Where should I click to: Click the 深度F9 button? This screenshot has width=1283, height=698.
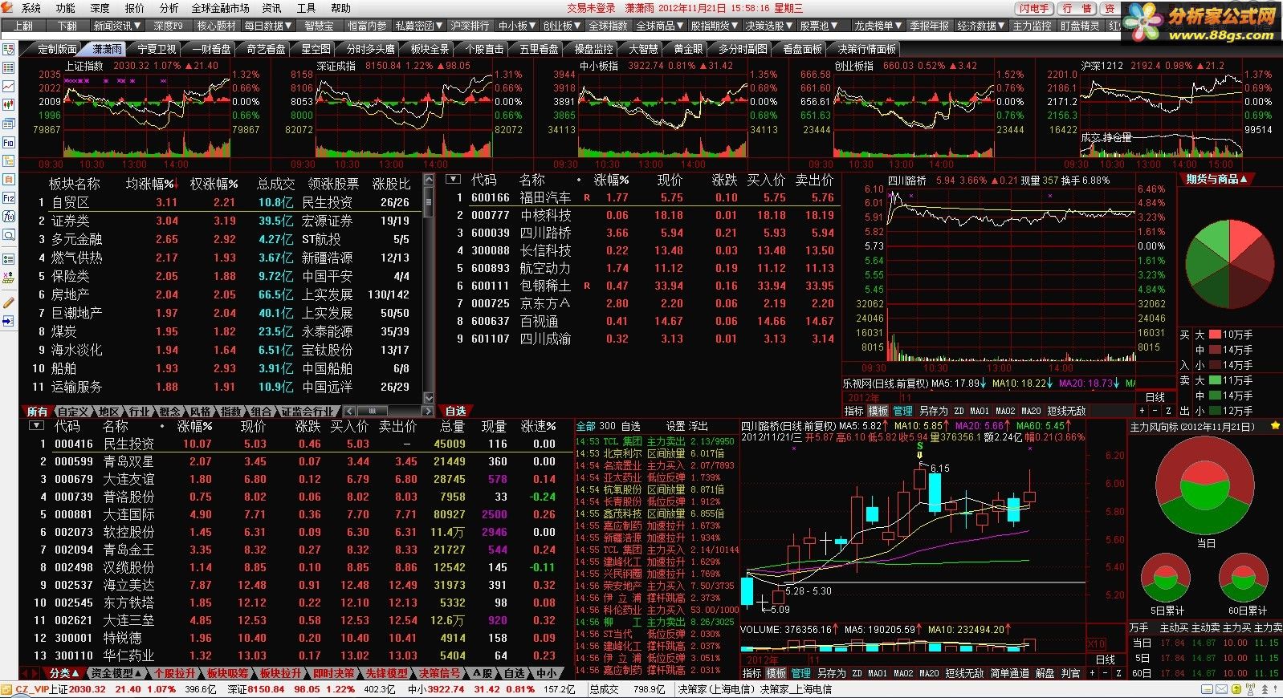169,26
